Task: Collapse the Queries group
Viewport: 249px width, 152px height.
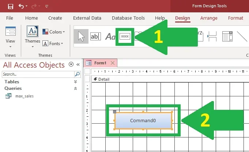Action: click(75, 88)
